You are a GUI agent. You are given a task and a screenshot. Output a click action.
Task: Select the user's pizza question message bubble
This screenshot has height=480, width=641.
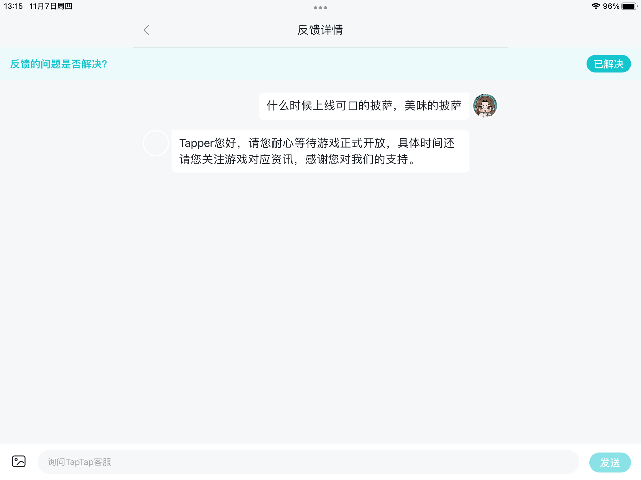[x=364, y=106]
